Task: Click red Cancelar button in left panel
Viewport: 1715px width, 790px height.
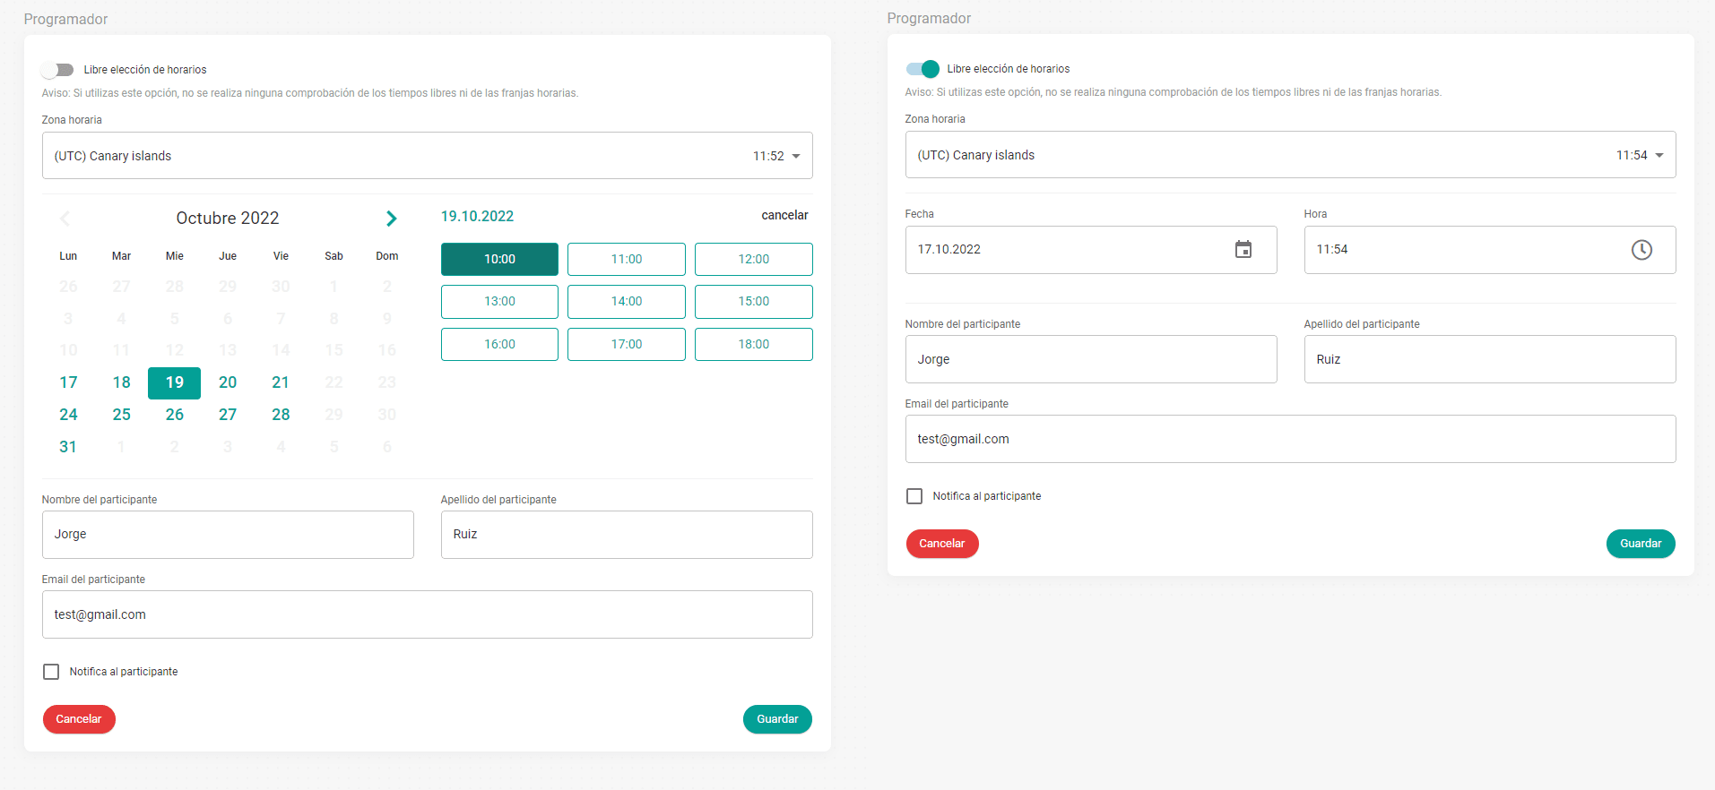Action: click(79, 719)
